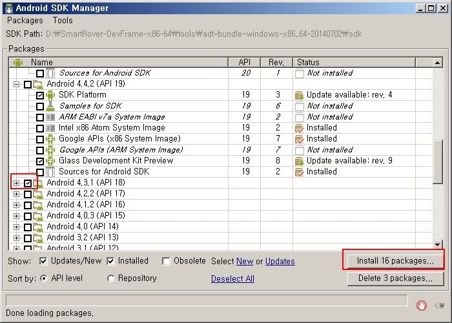Click the Android 4.0 (API 14) folder icon

coord(38,227)
